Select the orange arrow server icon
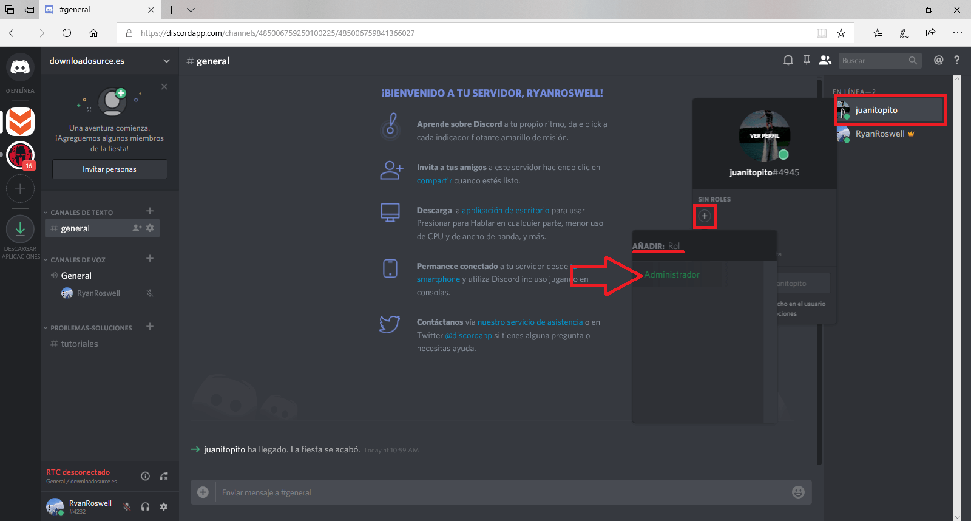Image resolution: width=971 pixels, height=521 pixels. (20, 122)
